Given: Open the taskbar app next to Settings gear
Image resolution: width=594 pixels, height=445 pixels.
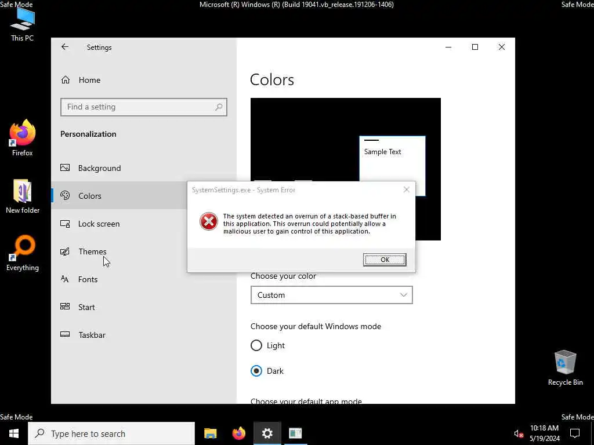Looking at the screenshot, I should tap(295, 433).
